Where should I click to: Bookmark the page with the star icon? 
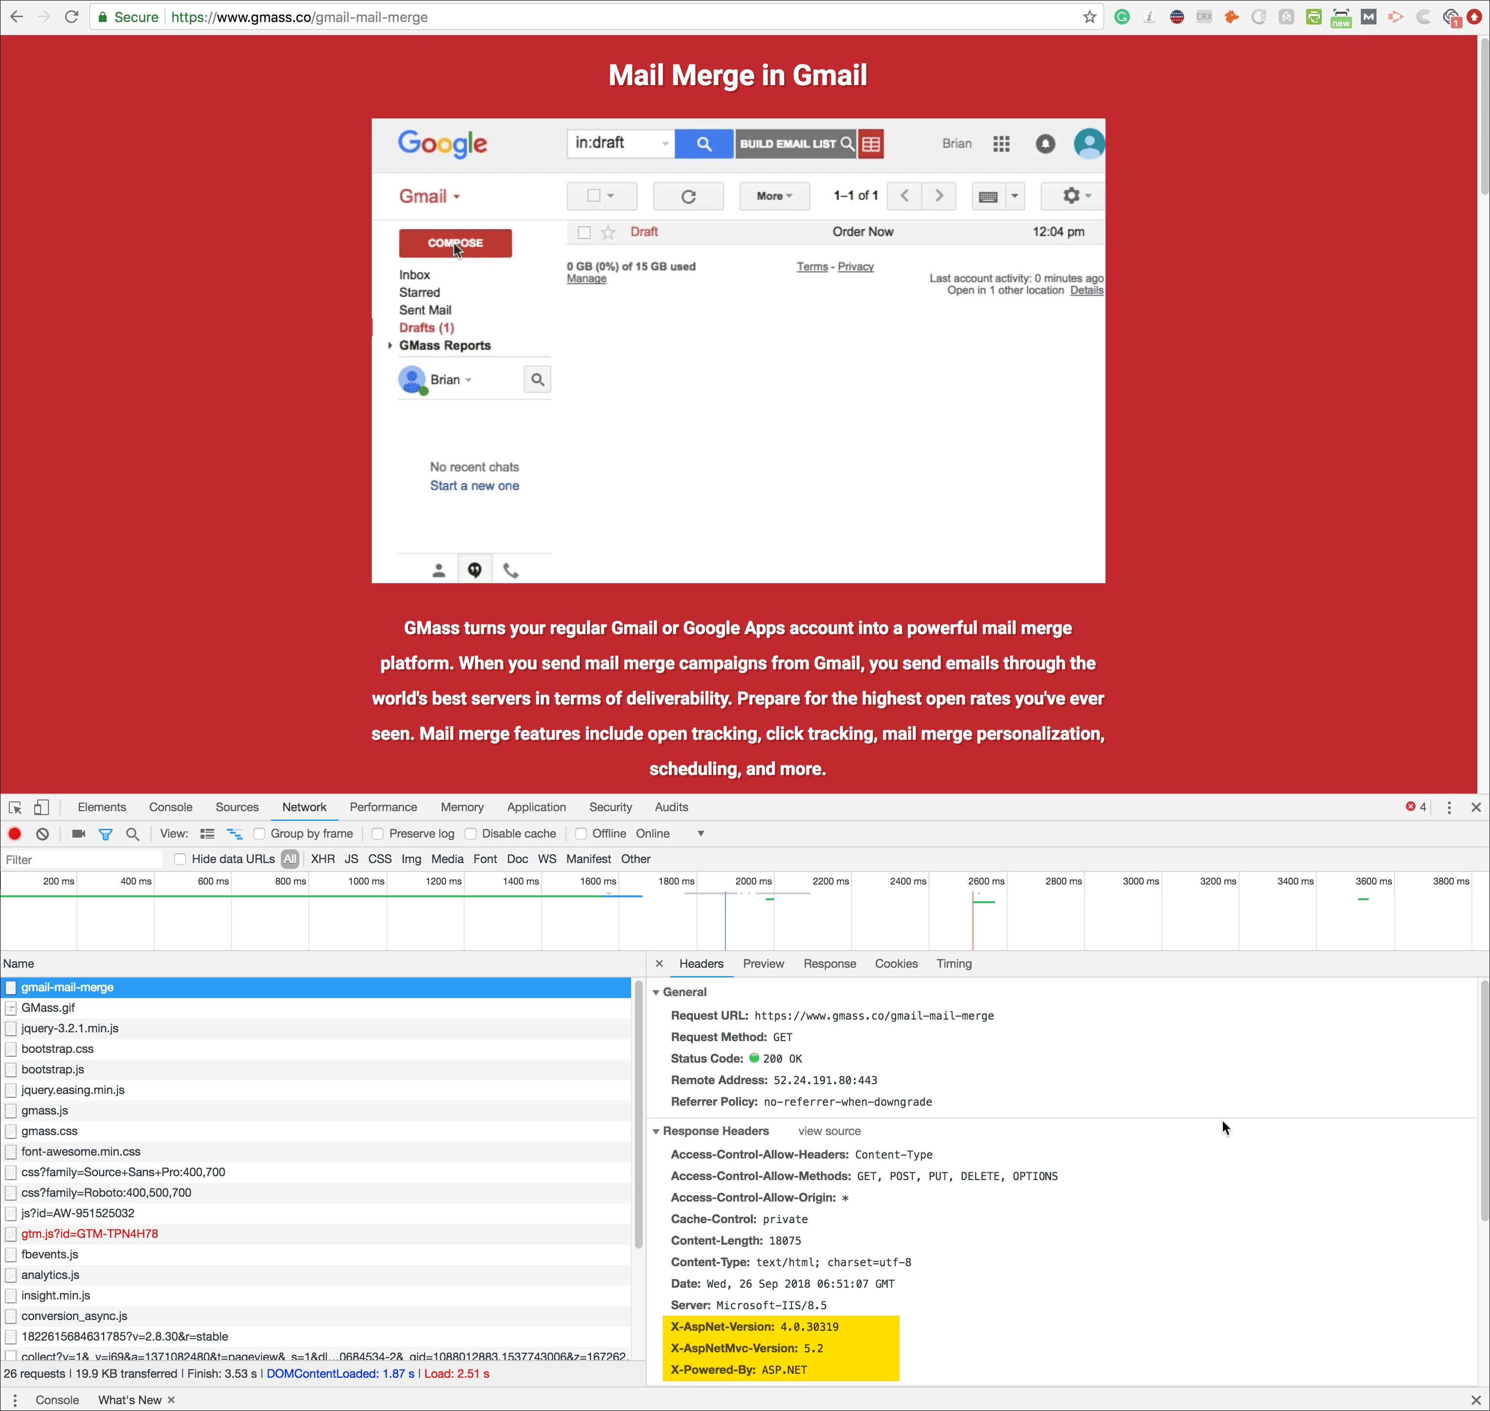point(1089,17)
